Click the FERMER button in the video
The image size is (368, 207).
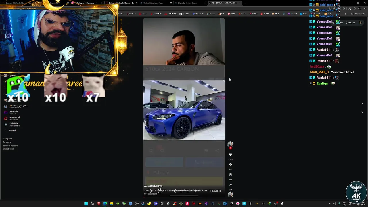pos(215,191)
